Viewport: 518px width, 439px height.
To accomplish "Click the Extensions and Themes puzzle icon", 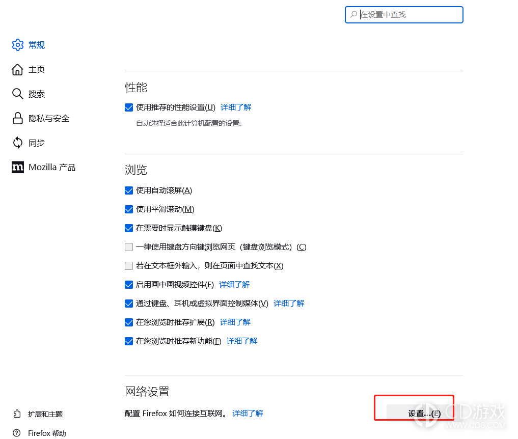I will (x=18, y=414).
